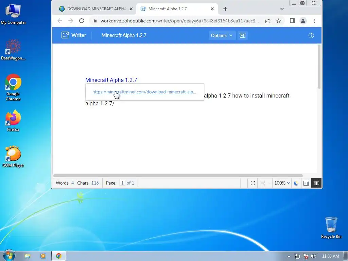The image size is (348, 261).
Task: Open the Zoho Writer logo
Action: (74, 35)
